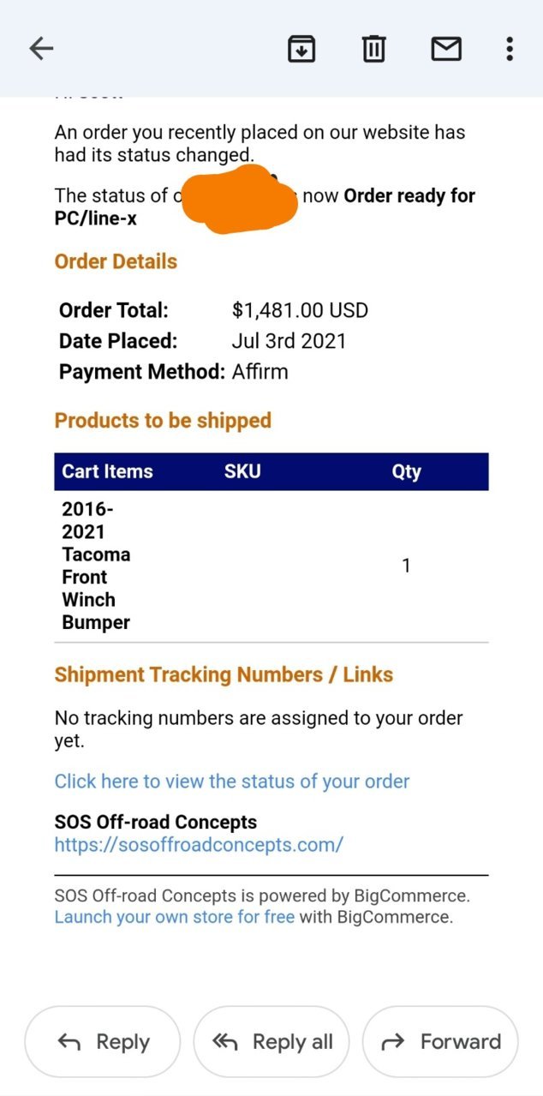Viewport: 543px width, 1096px height.
Task: Follow 'Launch your own store for free' link
Action: click(175, 917)
